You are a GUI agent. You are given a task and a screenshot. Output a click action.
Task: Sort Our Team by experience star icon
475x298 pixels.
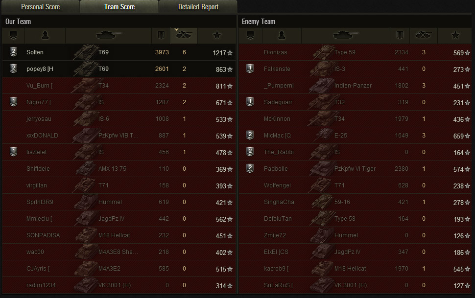(217, 35)
